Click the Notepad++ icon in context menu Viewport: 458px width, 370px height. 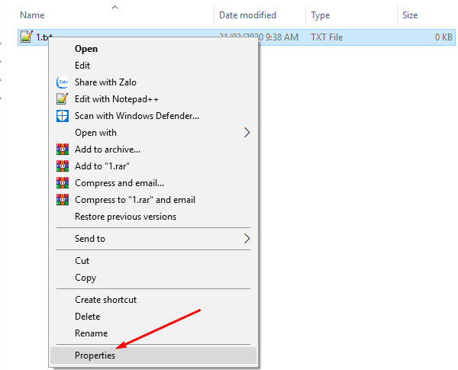pyautogui.click(x=63, y=99)
